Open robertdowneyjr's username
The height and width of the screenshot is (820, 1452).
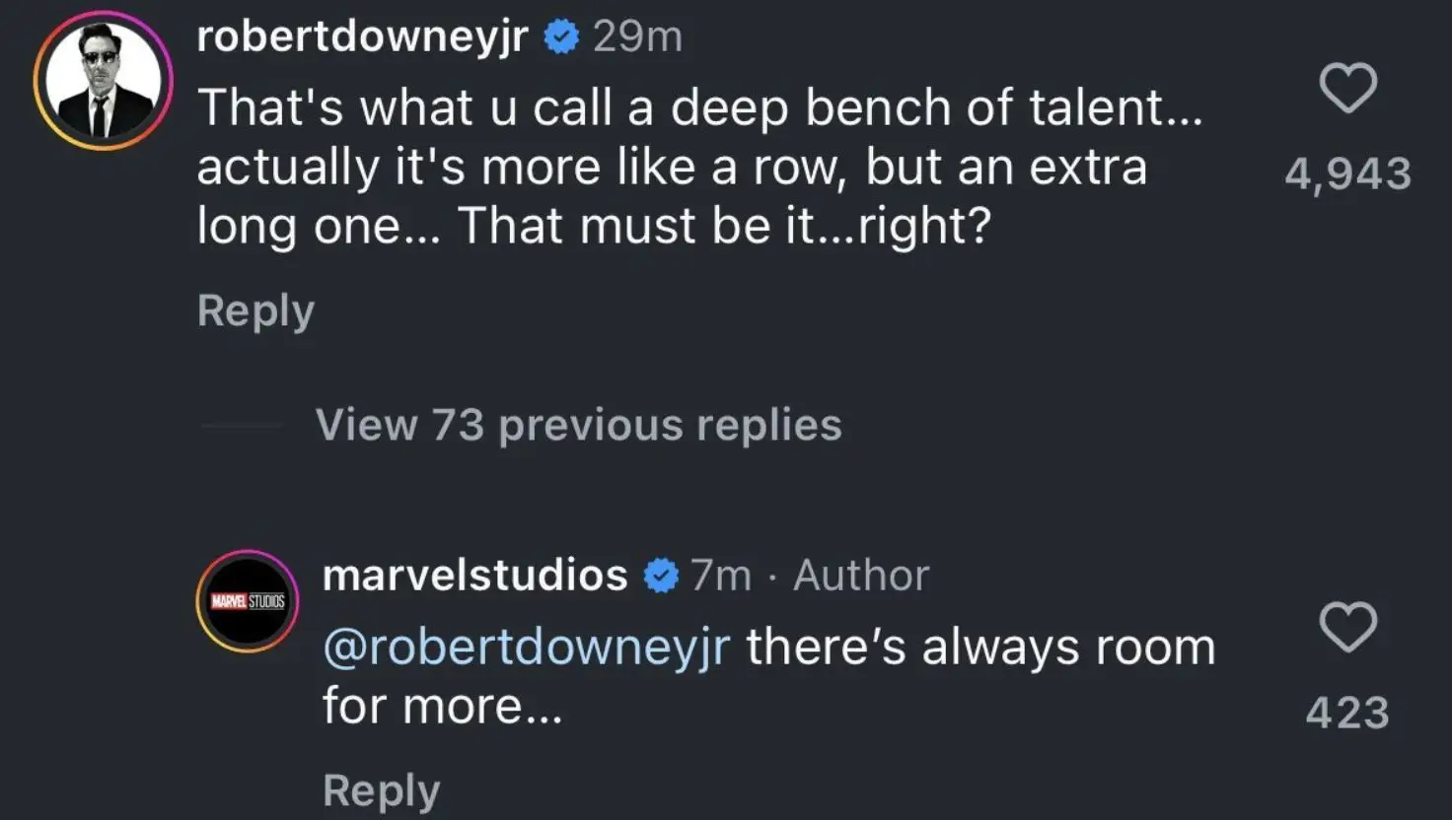(x=360, y=34)
